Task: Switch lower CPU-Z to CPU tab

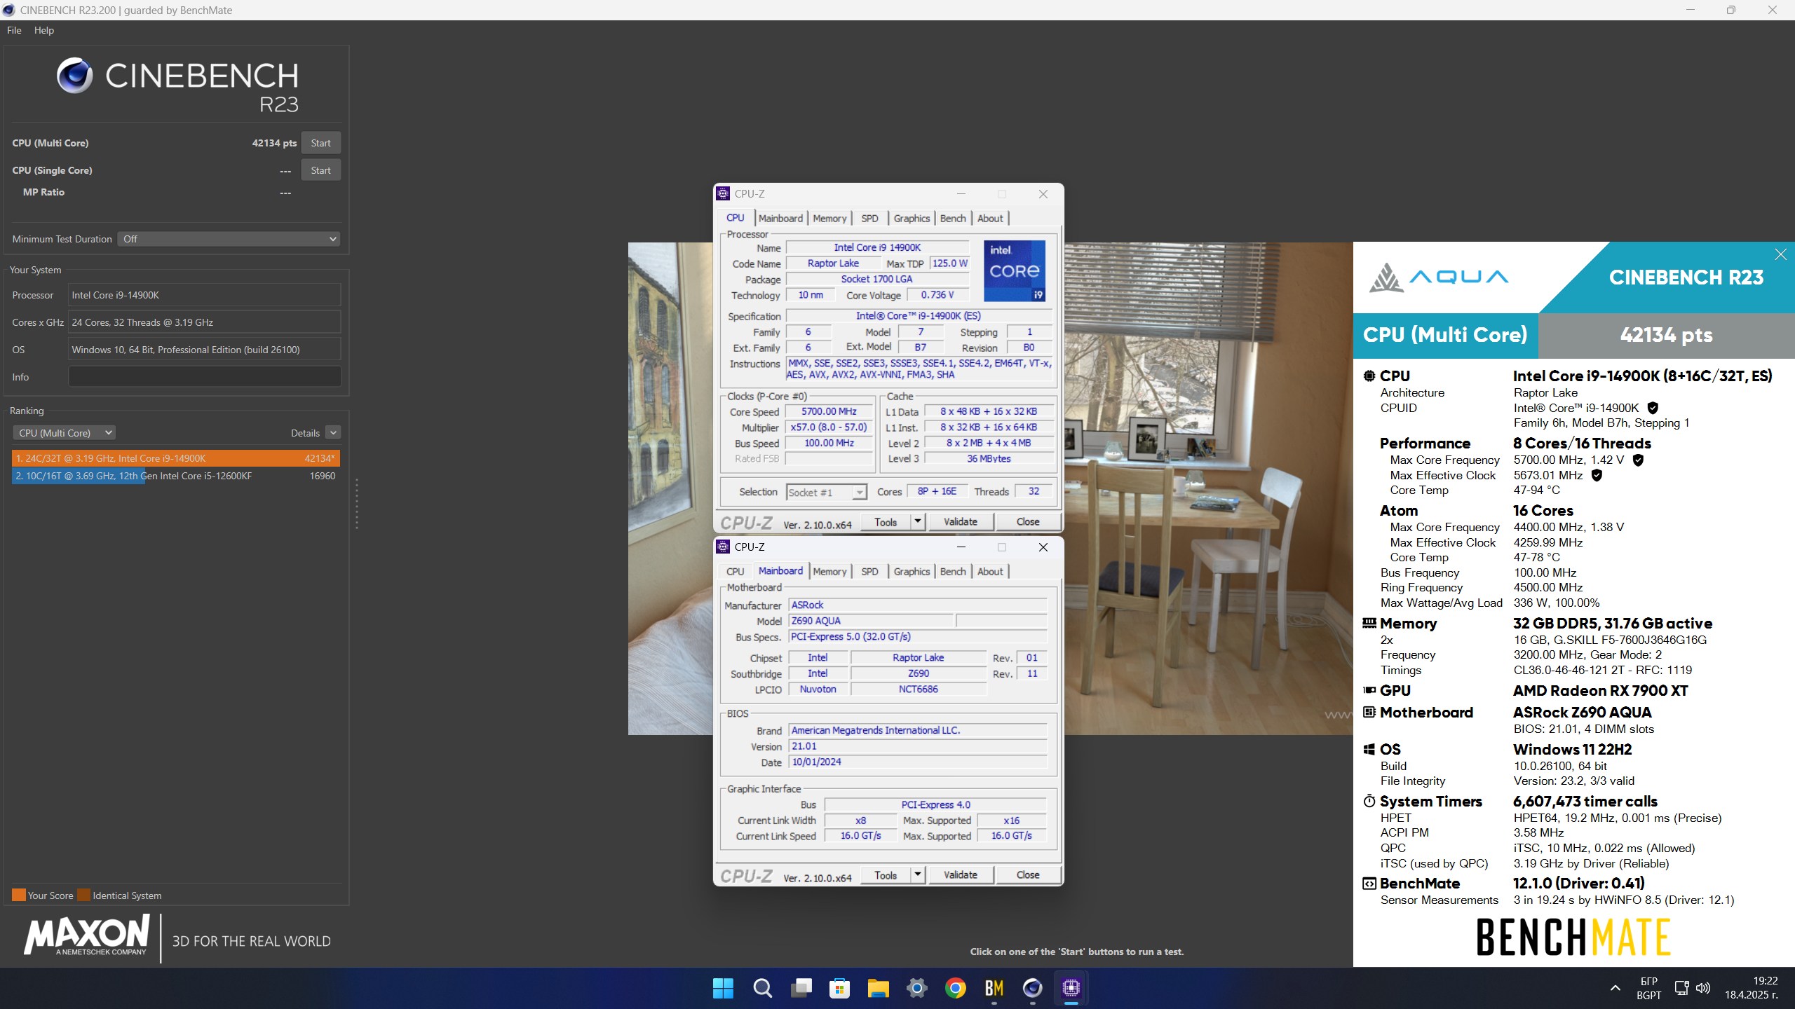Action: tap(736, 572)
